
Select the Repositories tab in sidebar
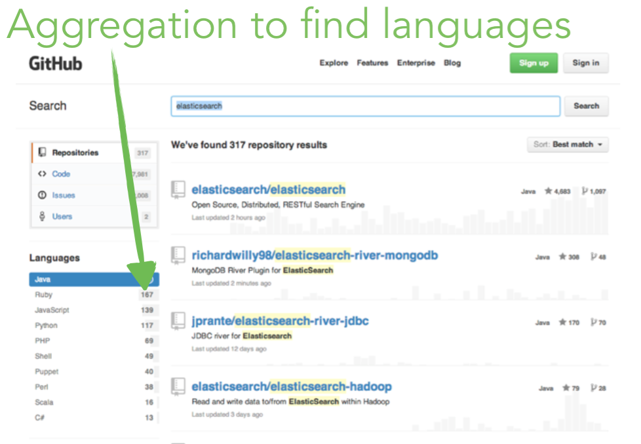click(x=94, y=153)
